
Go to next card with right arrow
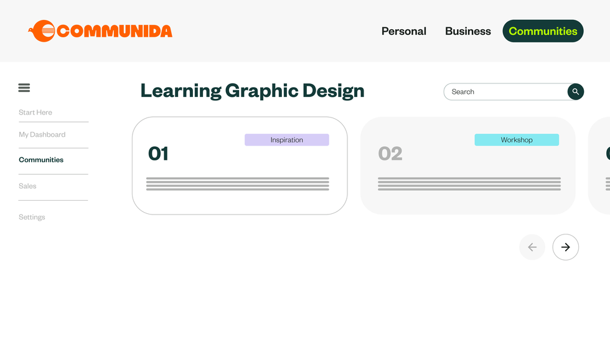[x=565, y=247]
